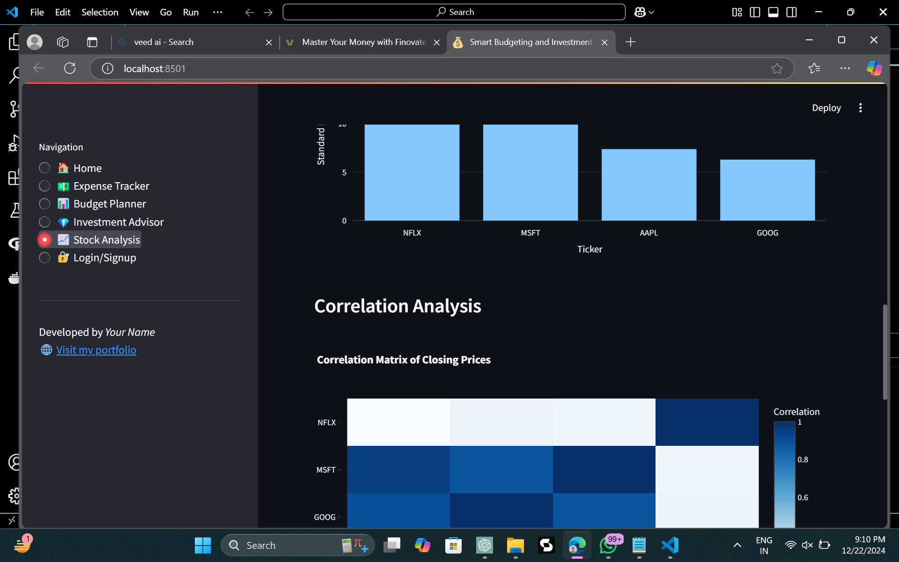899x562 pixels.
Task: Switch to Master Your Money tab
Action: click(363, 42)
